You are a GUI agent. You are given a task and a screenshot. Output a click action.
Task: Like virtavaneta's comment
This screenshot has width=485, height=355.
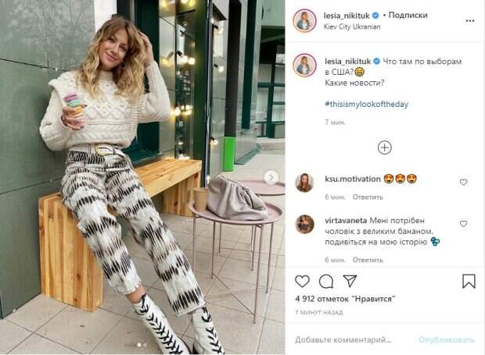tap(463, 224)
